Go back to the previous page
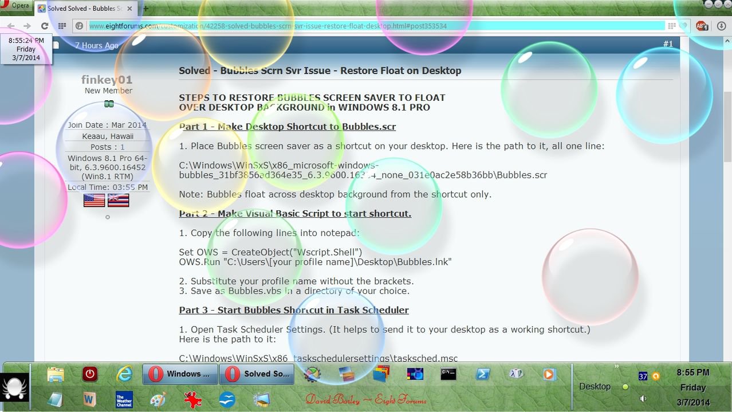 (x=11, y=26)
